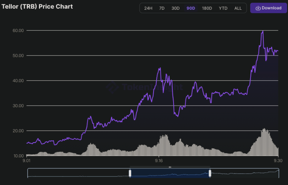Switch to the 7D time range
This screenshot has width=288, height=185.
162,8
